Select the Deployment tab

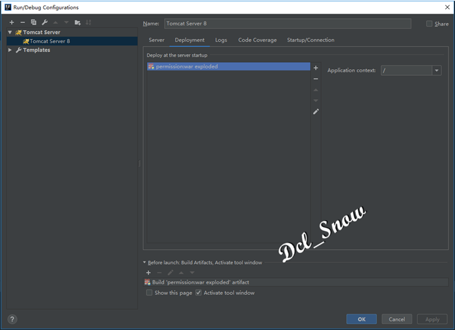click(x=189, y=40)
